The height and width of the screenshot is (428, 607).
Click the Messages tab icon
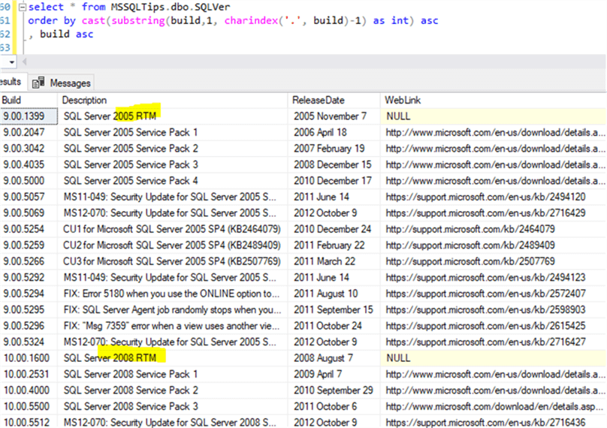tap(38, 83)
